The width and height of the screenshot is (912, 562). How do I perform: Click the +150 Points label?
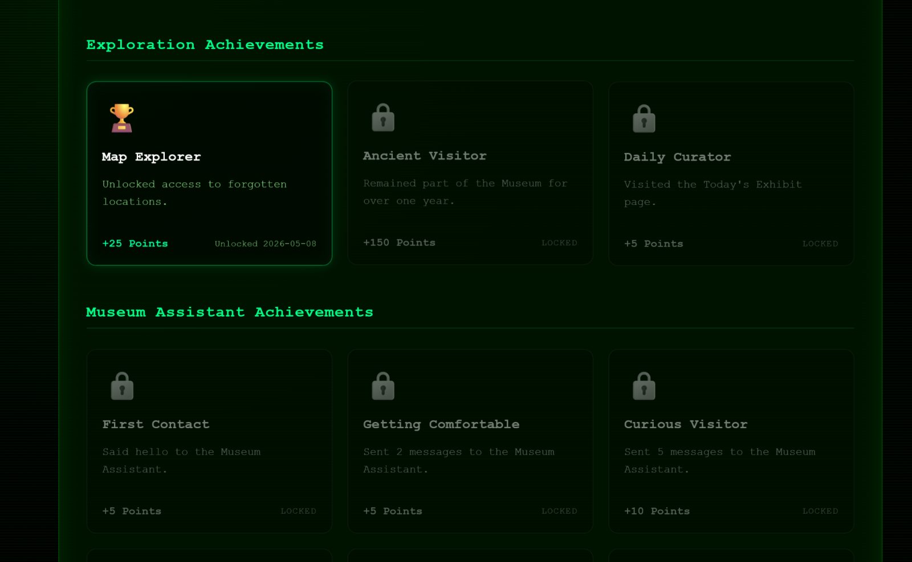(x=399, y=243)
